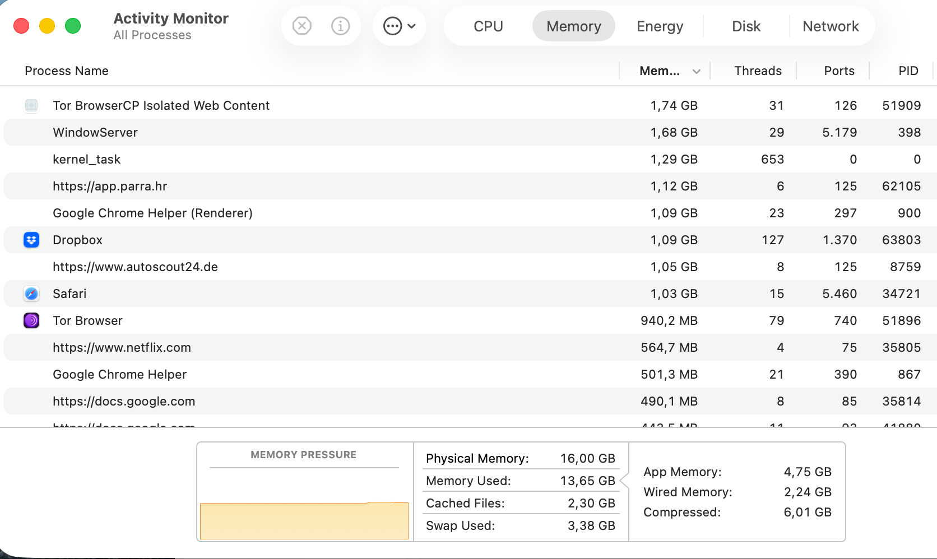Click the All Processes subtitle
937x559 pixels.
pyautogui.click(x=152, y=35)
